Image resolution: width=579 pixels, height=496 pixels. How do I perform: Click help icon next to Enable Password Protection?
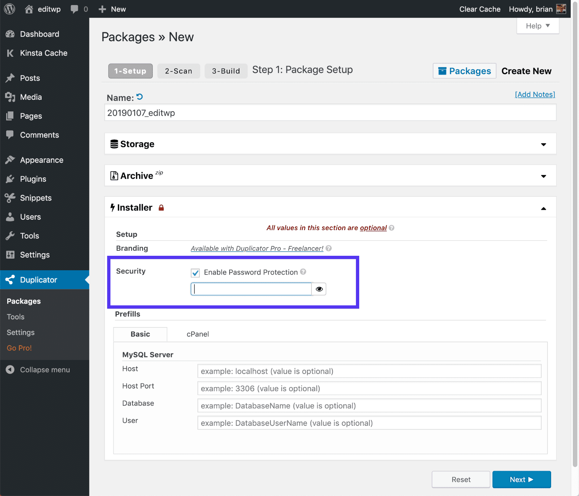tap(303, 272)
